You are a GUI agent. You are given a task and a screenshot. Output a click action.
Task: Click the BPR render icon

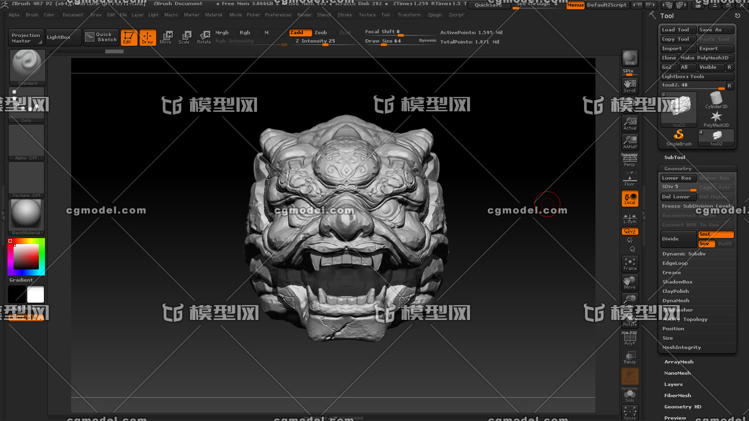(x=630, y=58)
